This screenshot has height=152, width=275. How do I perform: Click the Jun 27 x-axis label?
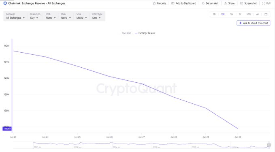coord(141,137)
